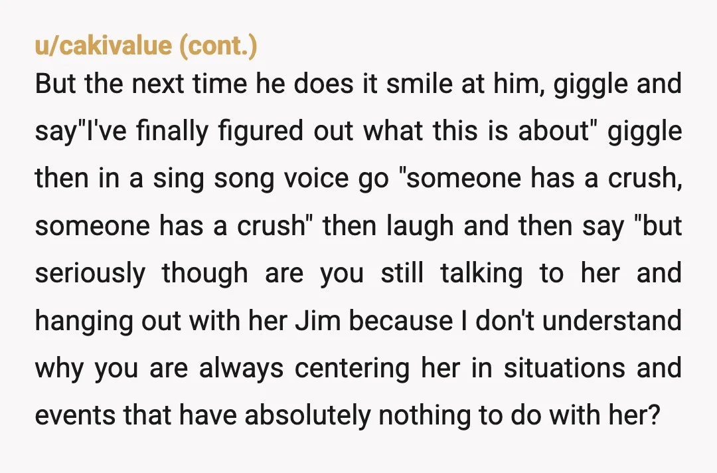Click the word "though" after seriously
This screenshot has width=717, height=473.
[205, 272]
